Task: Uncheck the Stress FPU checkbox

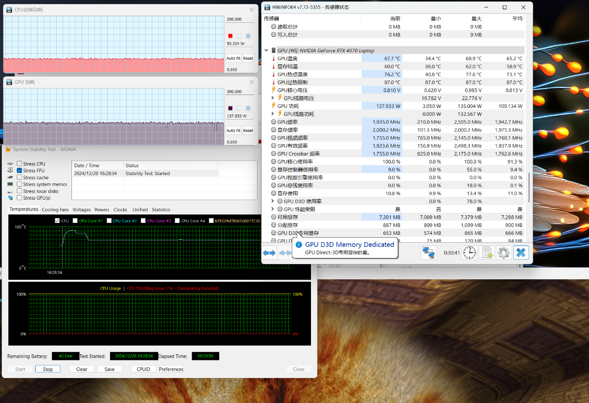Action: [x=19, y=170]
